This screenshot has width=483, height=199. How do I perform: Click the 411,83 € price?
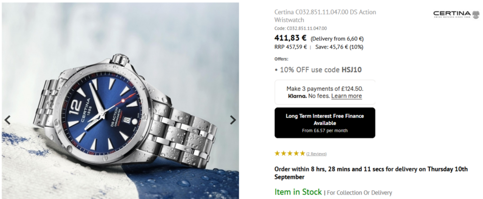point(290,38)
